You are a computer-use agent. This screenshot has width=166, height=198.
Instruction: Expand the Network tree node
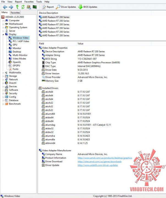point(3,80)
